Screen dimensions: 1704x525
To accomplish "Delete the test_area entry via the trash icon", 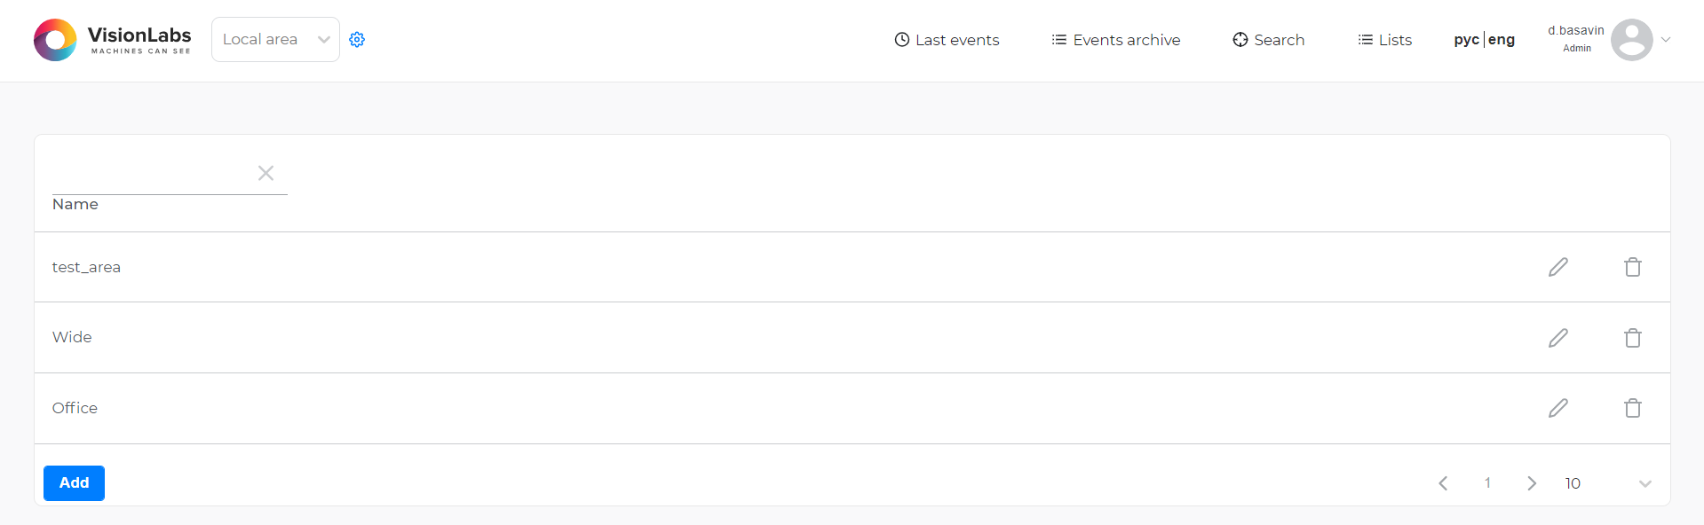I will pos(1632,267).
